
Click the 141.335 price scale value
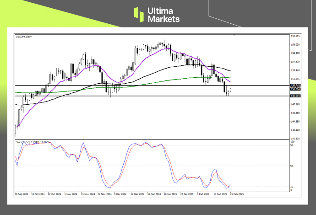[294, 138]
